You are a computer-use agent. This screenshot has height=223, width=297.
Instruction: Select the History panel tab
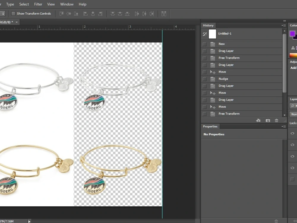tap(208, 25)
